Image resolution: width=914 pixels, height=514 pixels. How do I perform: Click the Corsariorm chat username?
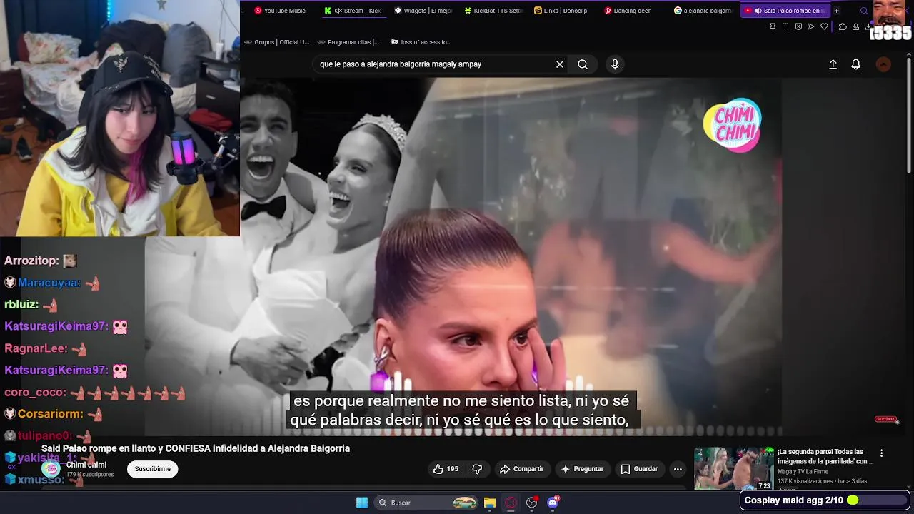click(50, 414)
